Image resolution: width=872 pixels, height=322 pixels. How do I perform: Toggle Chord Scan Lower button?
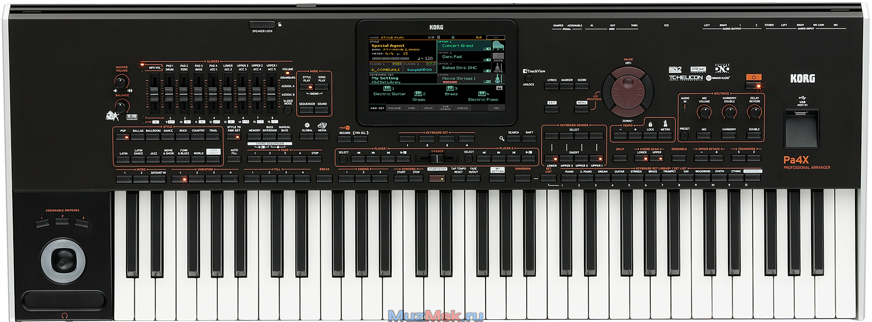pos(641,158)
